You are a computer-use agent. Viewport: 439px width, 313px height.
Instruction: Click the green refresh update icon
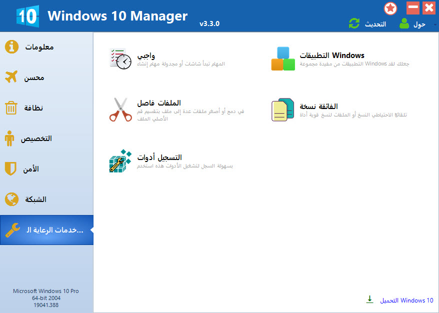(354, 23)
